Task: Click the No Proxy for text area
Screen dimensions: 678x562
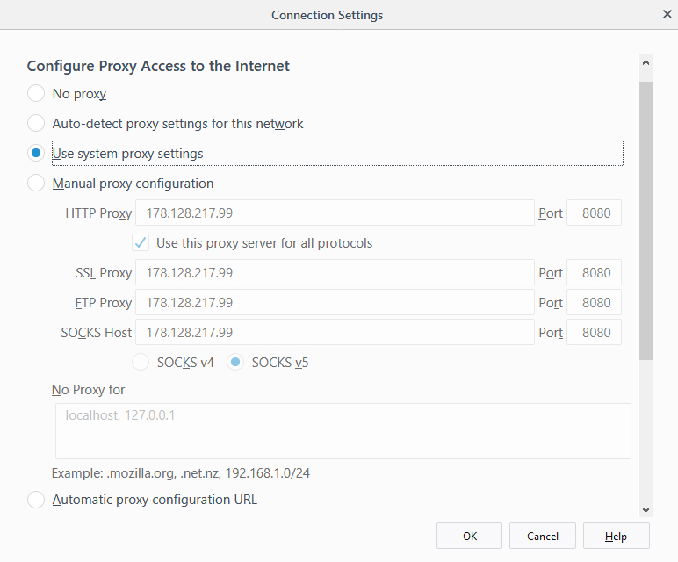Action: pos(343,431)
